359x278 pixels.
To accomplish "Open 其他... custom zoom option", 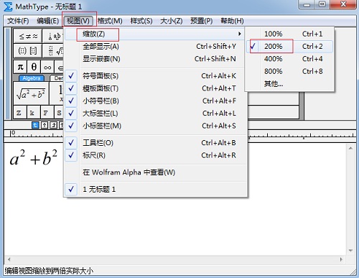I will tap(289, 83).
